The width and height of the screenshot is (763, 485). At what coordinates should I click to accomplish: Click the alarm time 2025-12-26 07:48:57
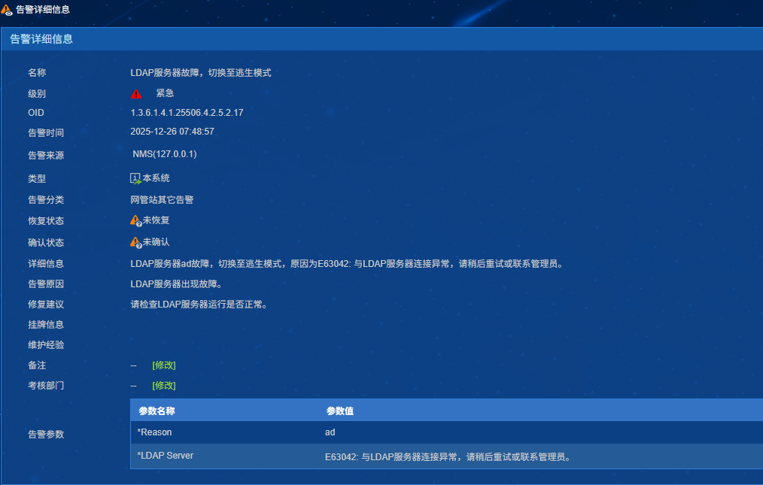(172, 132)
